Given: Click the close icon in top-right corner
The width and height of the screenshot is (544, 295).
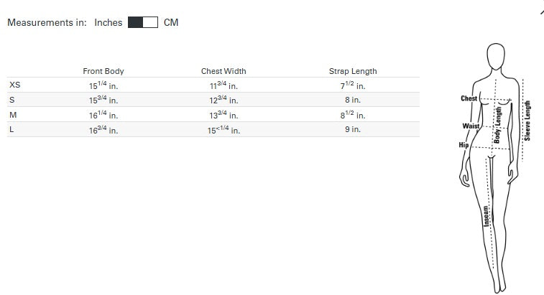Looking at the screenshot, I should pos(542,12).
